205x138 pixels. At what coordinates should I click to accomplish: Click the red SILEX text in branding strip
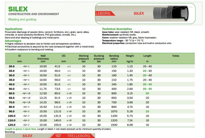click(27, 136)
